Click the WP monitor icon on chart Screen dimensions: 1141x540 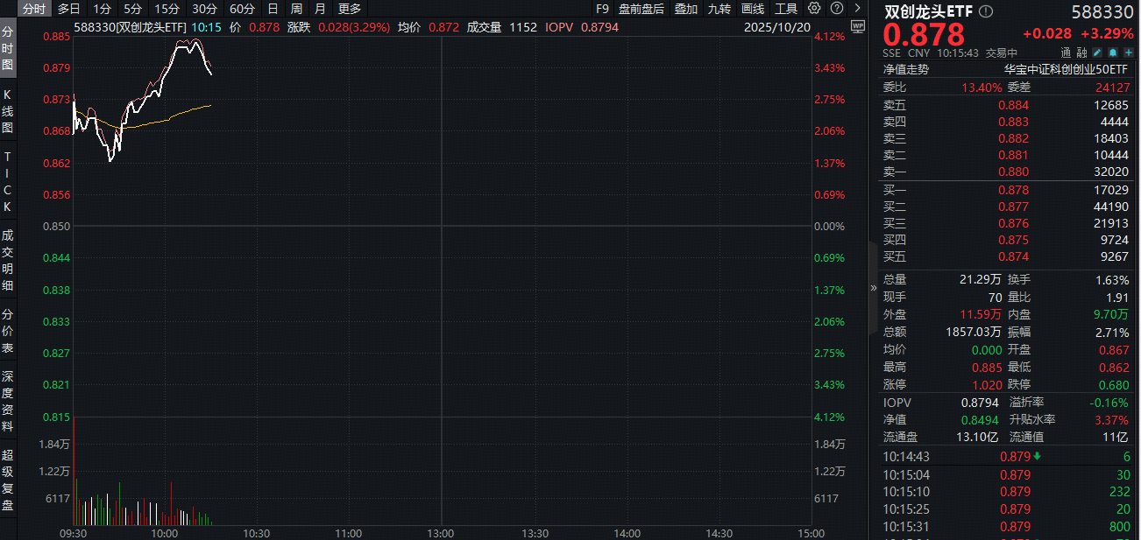pyautogui.click(x=857, y=27)
